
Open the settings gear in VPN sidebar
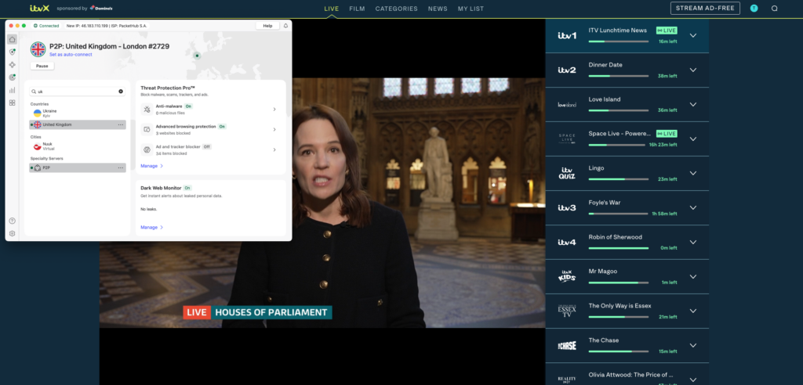[13, 234]
